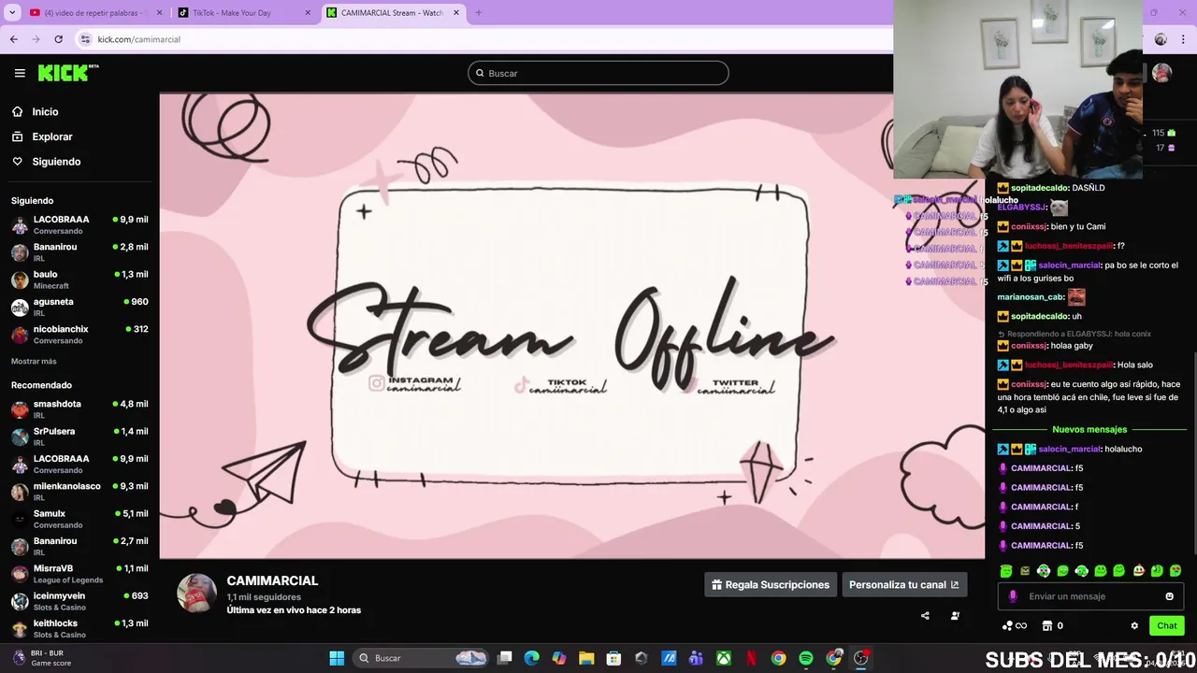The width and height of the screenshot is (1197, 673).
Task: Click Regala Suscripciones button
Action: [771, 585]
